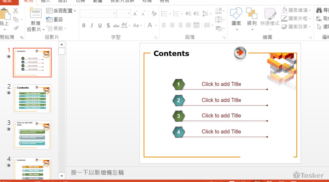Expand the Font dialog launcher (字型)
This screenshot has width=329, height=182.
[156, 37]
